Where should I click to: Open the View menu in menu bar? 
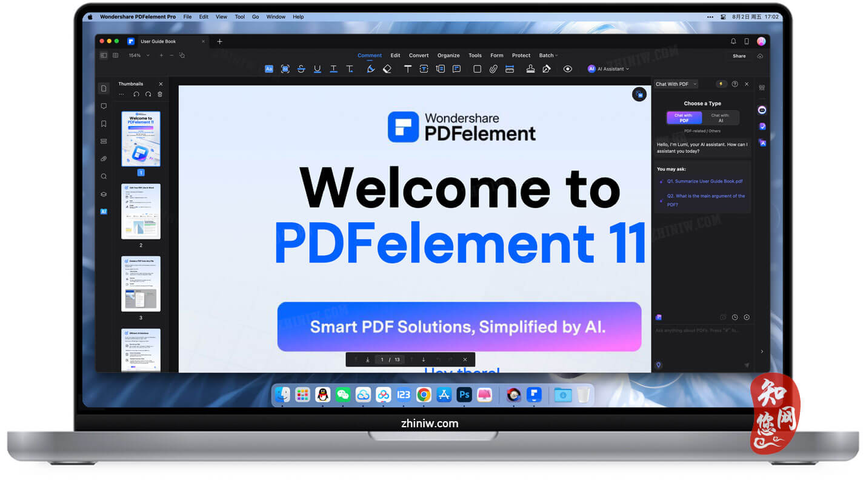pyautogui.click(x=222, y=17)
